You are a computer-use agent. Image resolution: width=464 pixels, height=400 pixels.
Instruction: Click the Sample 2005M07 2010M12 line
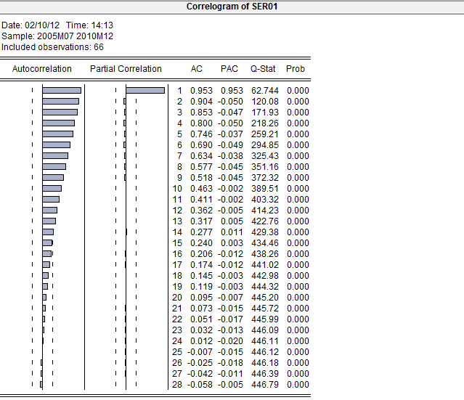point(57,36)
